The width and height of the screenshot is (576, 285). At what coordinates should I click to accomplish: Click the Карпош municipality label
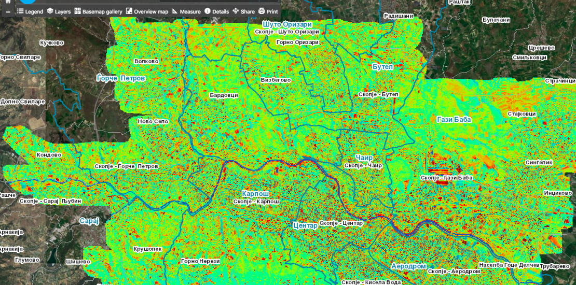255,194
